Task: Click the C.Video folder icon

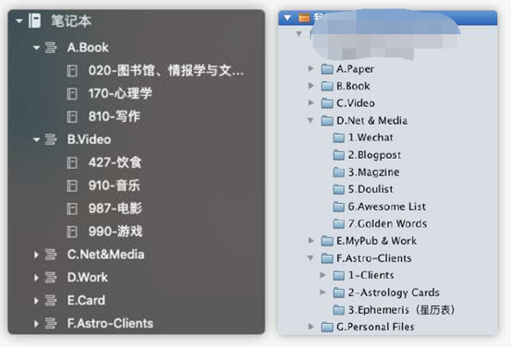Action: [x=327, y=103]
